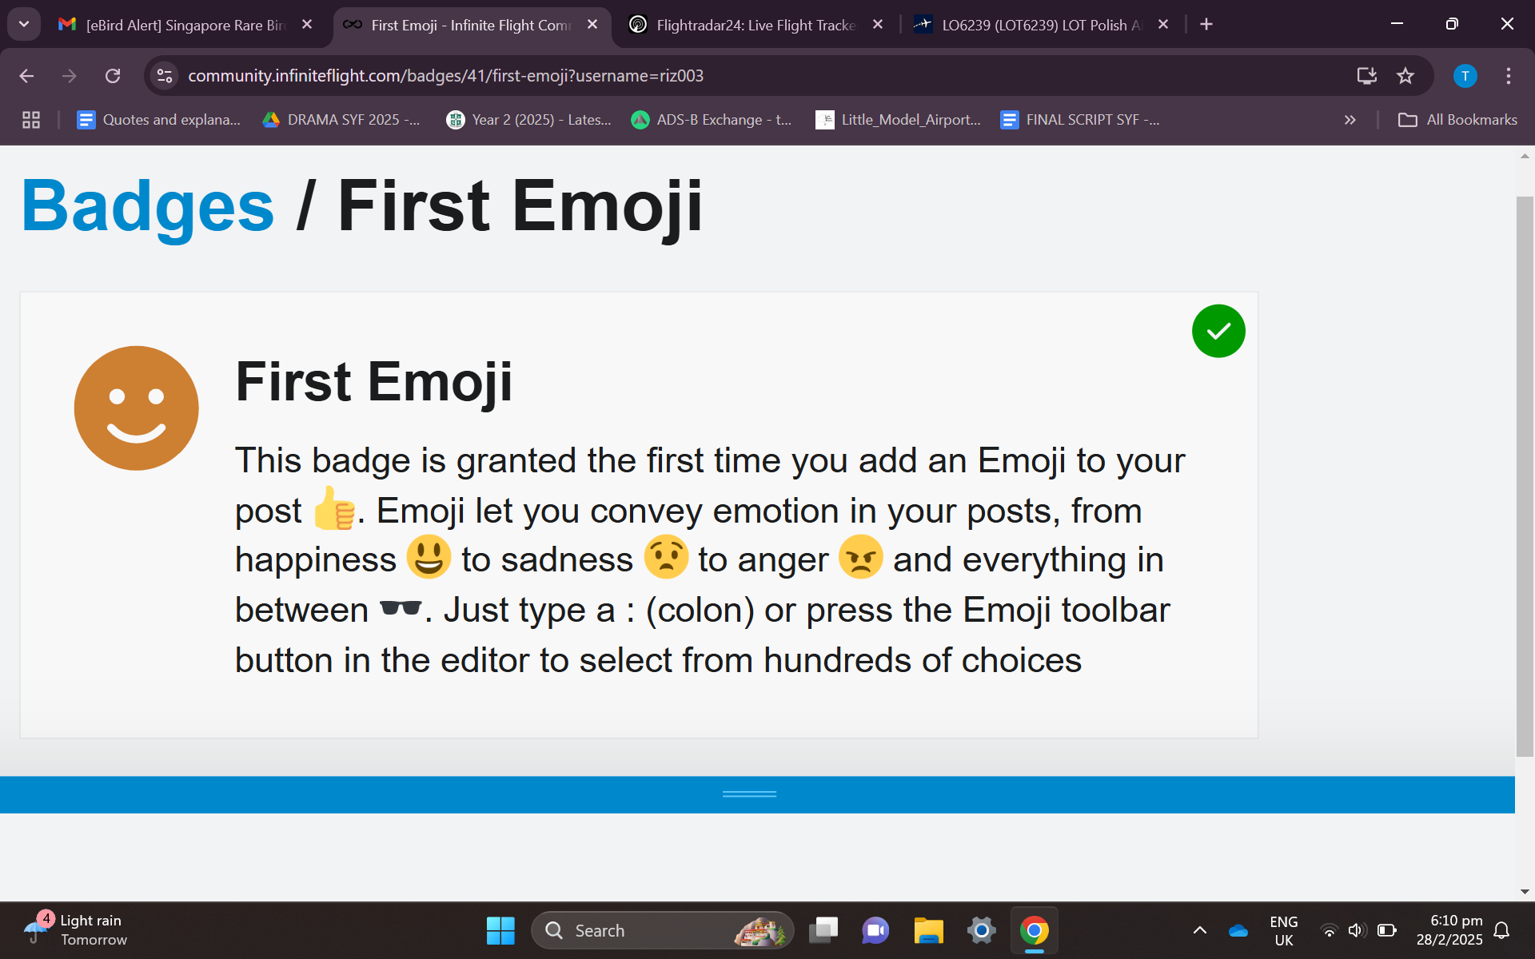Open ADS-B Exchange bookmark
1535x959 pixels.
711,120
